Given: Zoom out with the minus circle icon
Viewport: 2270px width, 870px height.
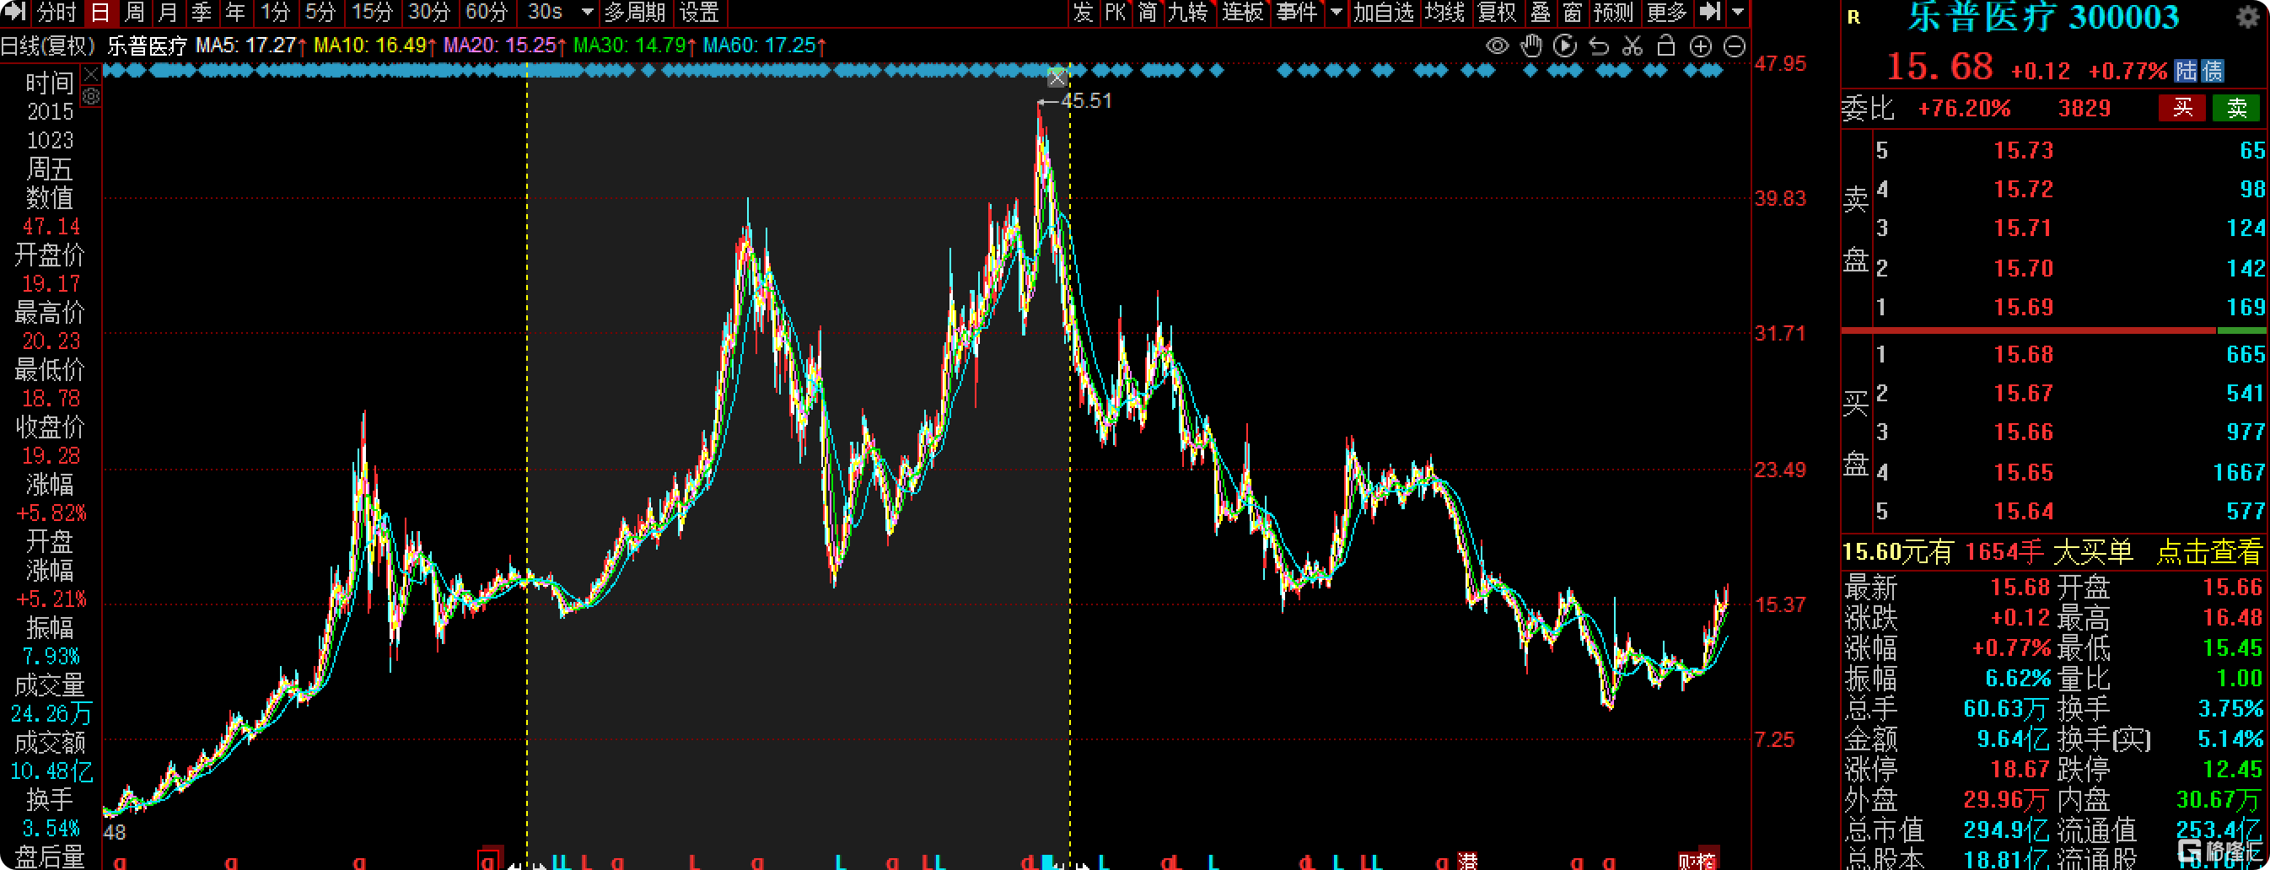Looking at the screenshot, I should pos(1735,46).
